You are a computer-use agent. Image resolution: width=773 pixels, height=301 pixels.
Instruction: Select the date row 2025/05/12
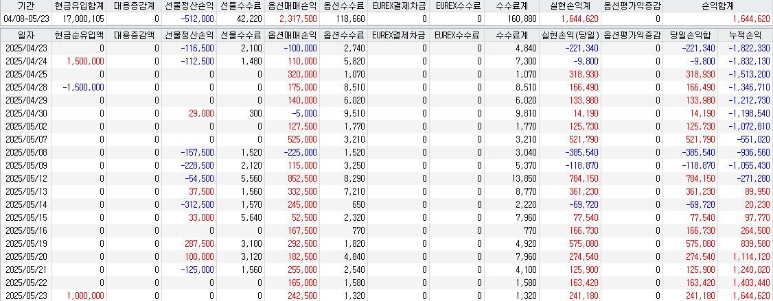25,178
